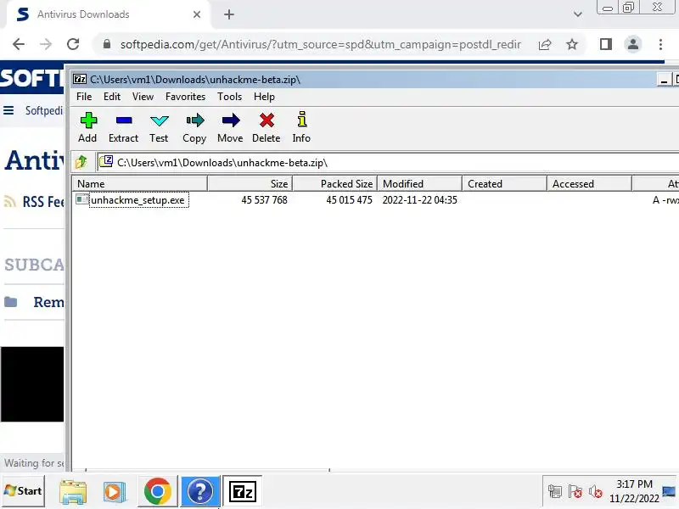Reload the Softpedia page

73,44
